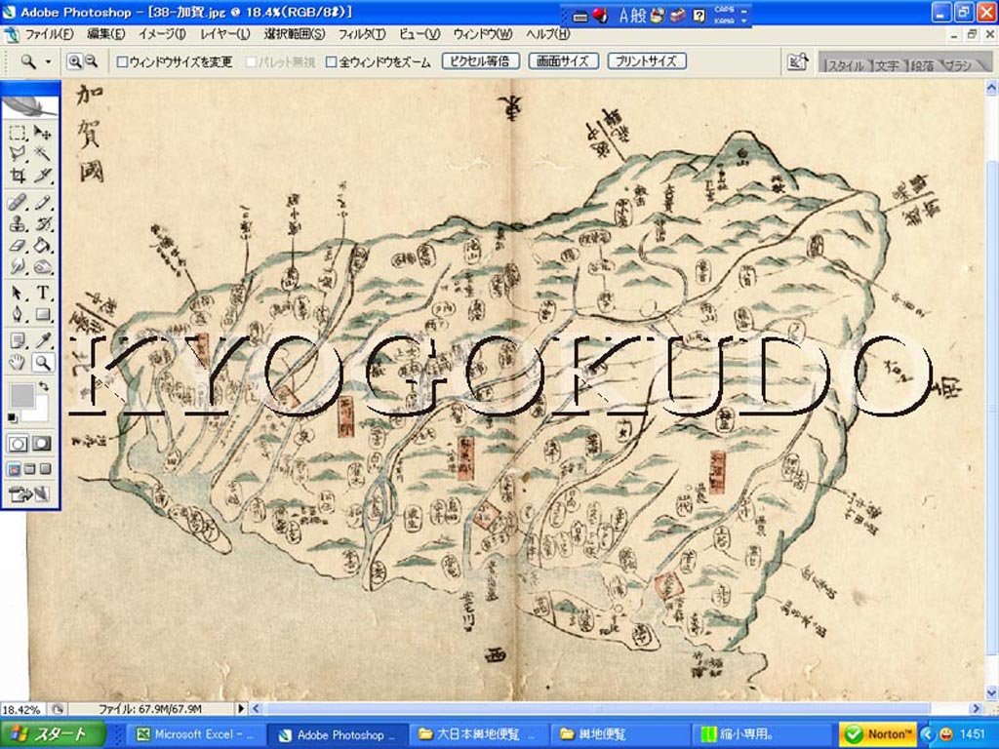Image resolution: width=999 pixels, height=749 pixels.
Task: Swap foreground and background colors
Action: click(x=43, y=386)
